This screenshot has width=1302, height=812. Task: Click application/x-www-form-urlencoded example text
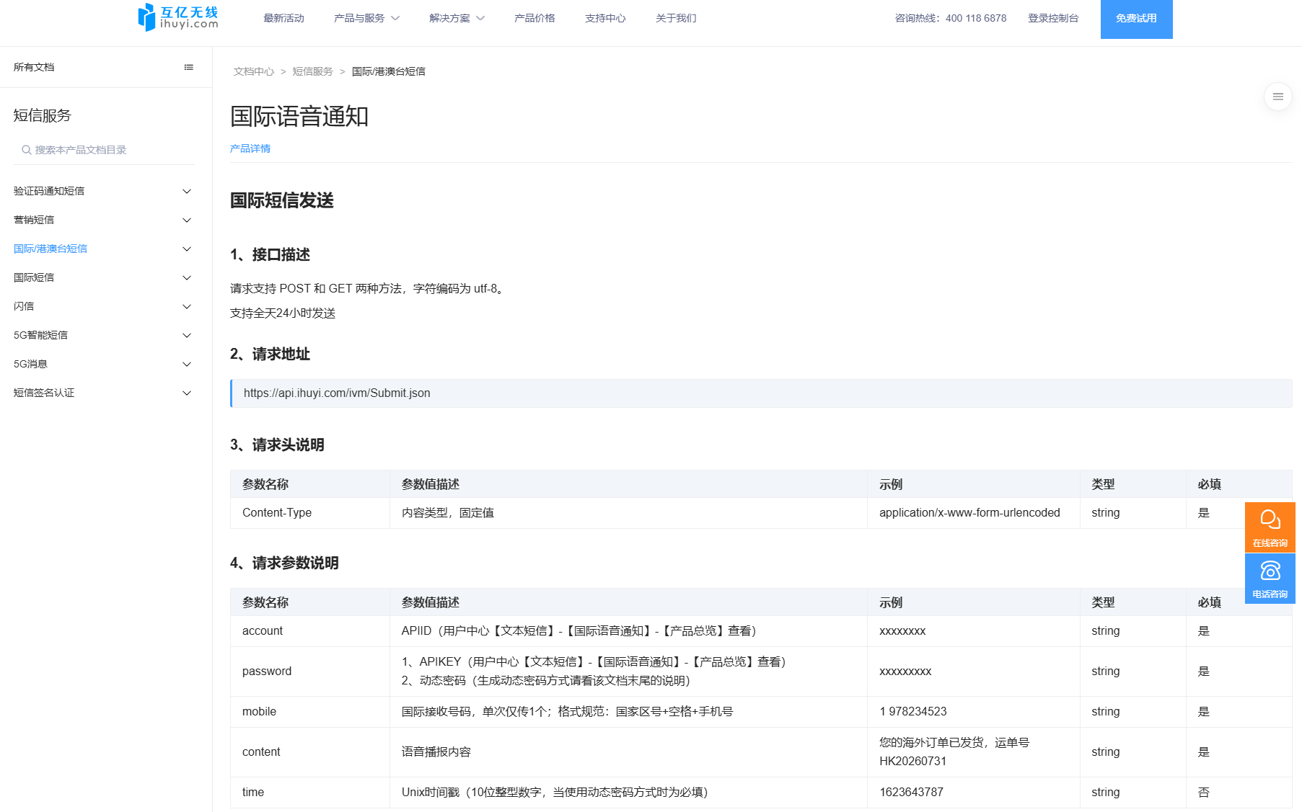(x=969, y=512)
